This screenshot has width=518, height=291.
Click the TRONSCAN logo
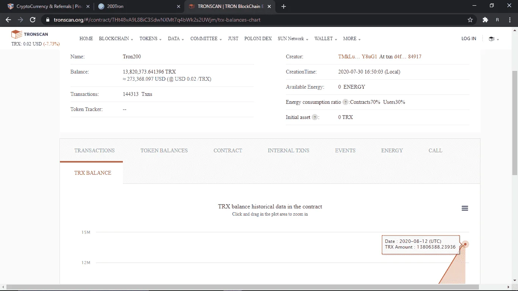pyautogui.click(x=30, y=34)
